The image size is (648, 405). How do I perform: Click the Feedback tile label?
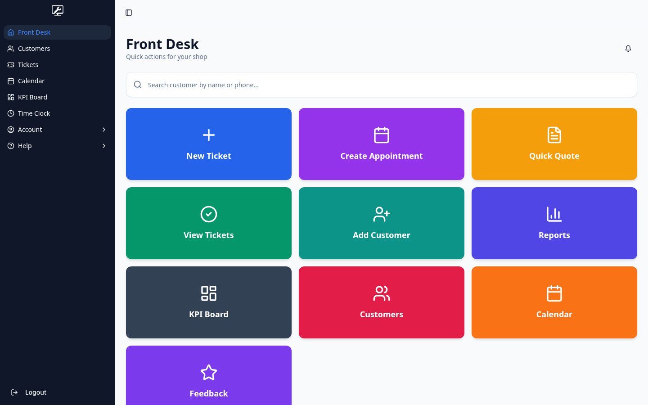pyautogui.click(x=209, y=394)
